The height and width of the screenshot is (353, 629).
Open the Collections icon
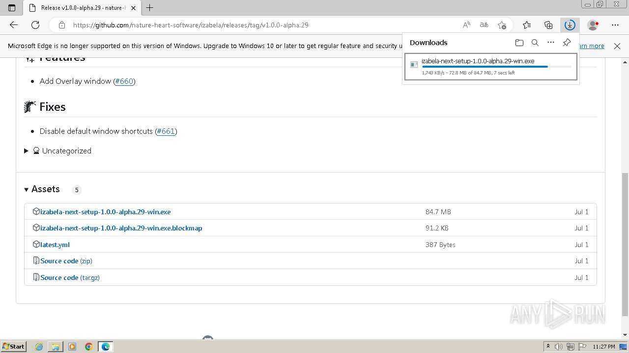pyautogui.click(x=548, y=25)
